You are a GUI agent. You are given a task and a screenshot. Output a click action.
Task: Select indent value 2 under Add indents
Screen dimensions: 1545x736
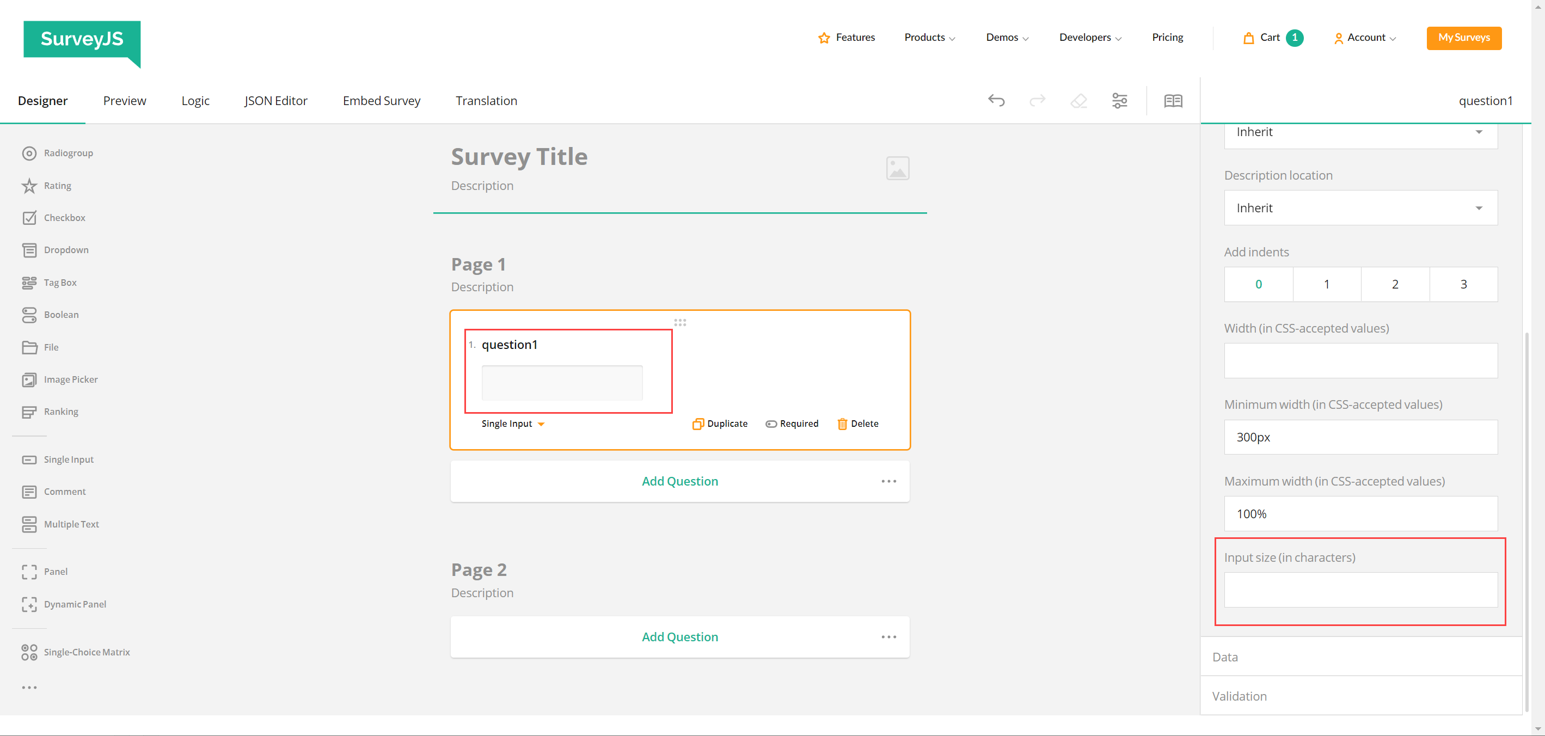(x=1395, y=284)
